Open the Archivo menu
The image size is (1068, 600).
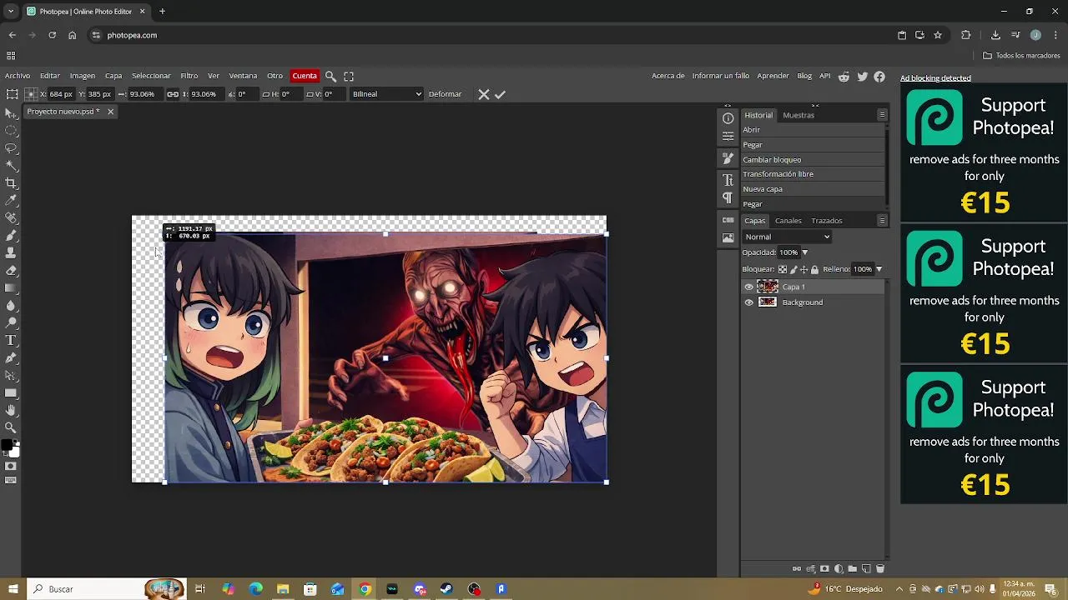coord(18,76)
